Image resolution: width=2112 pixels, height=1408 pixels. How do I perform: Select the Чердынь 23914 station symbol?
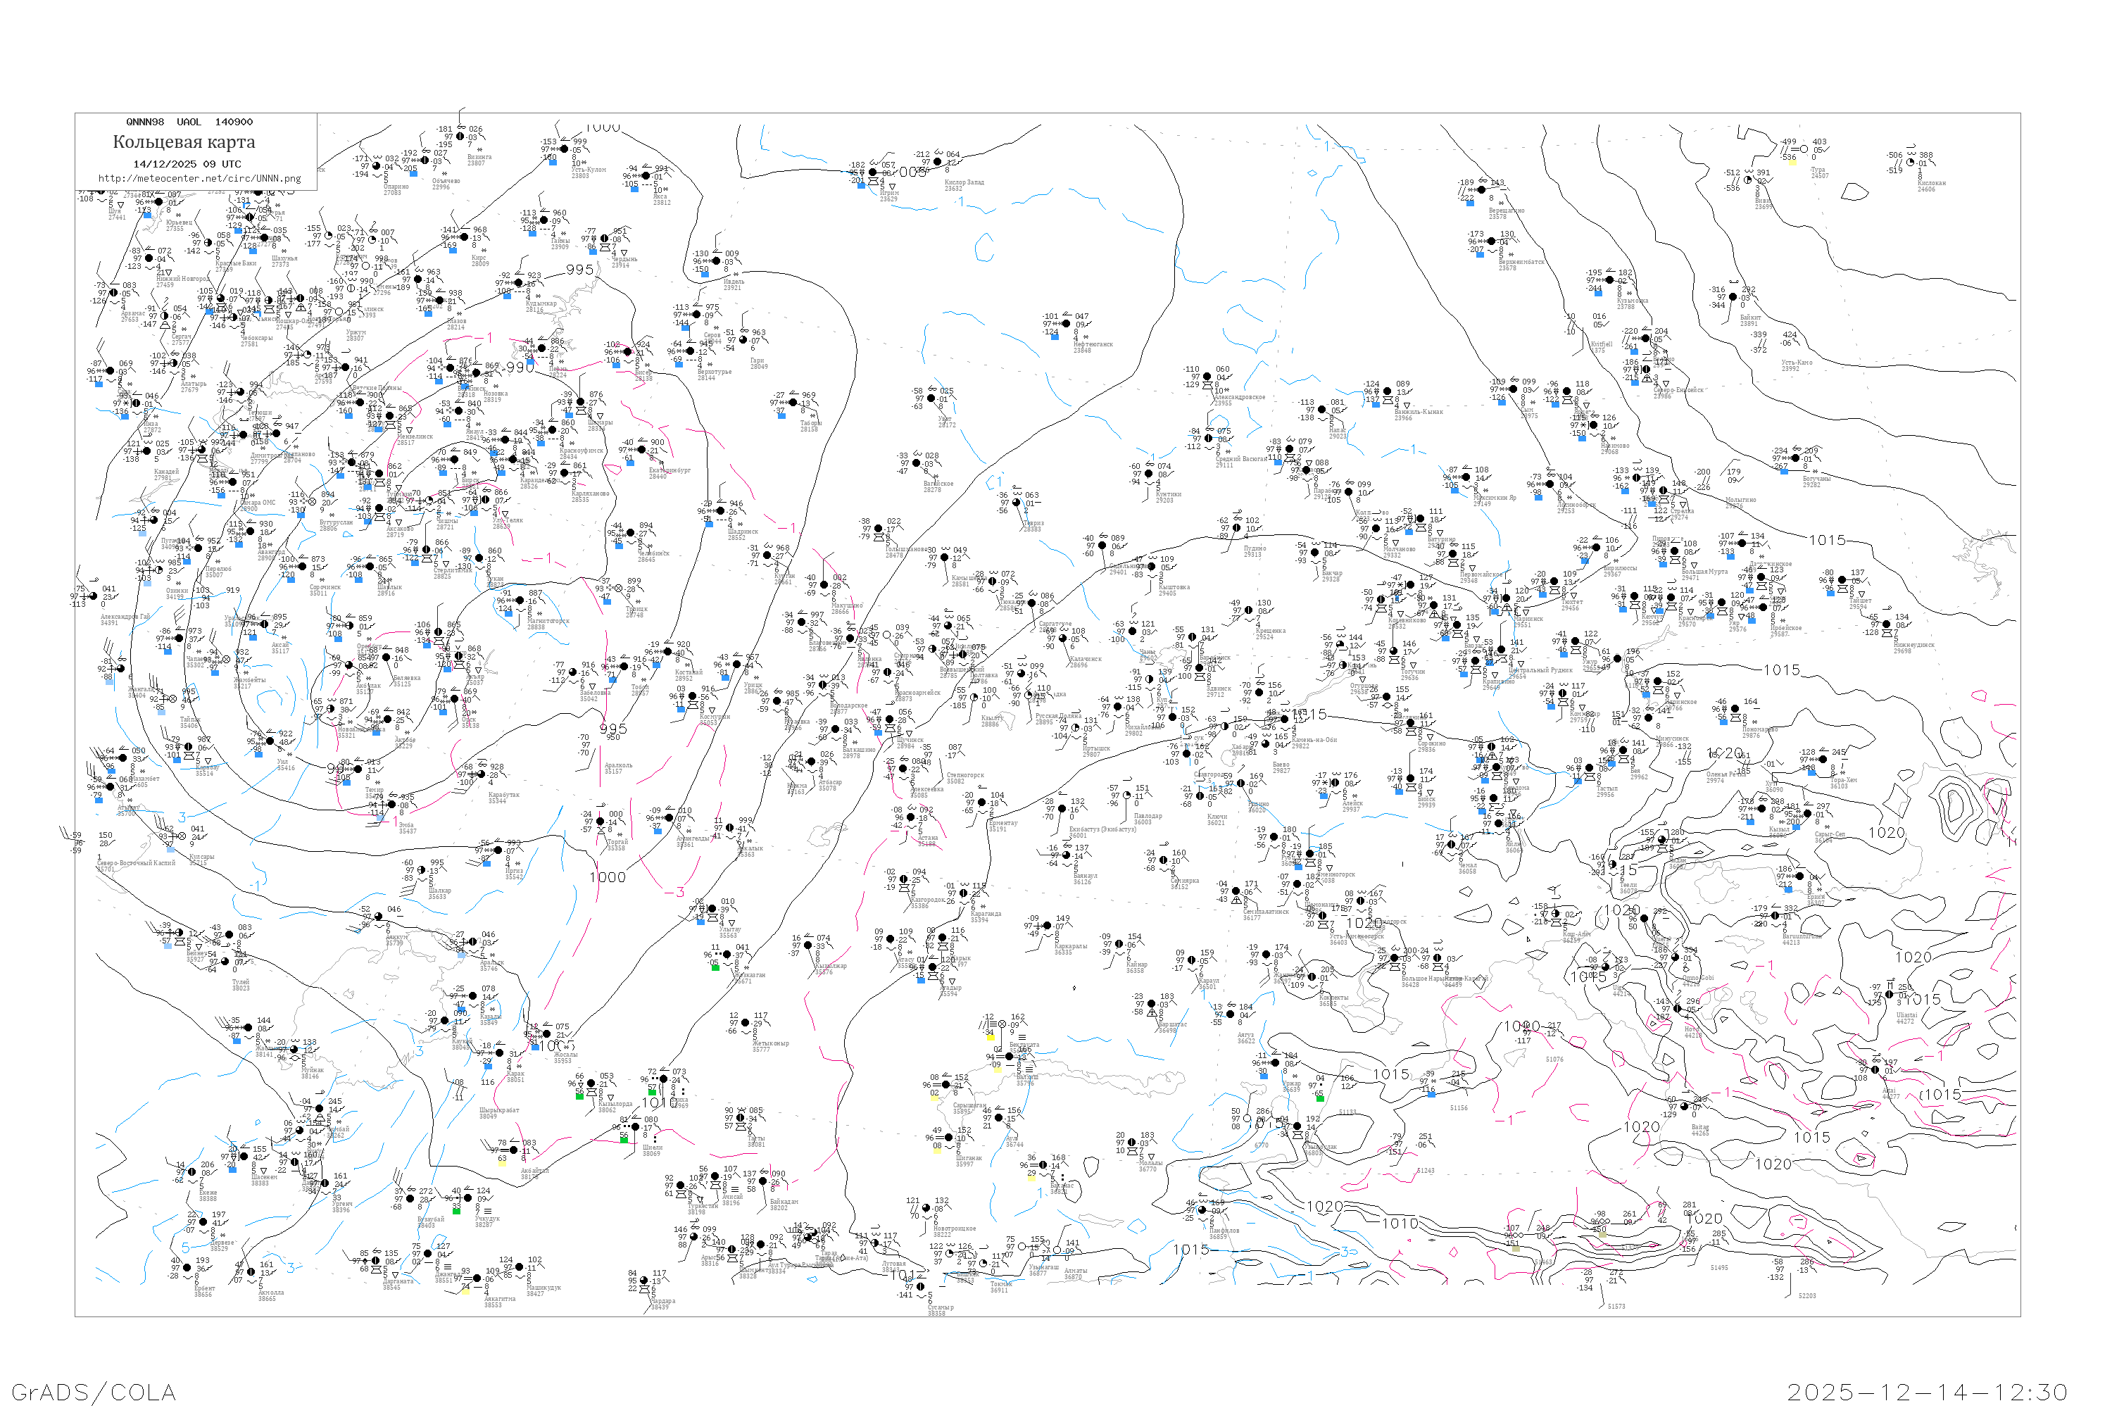[604, 239]
